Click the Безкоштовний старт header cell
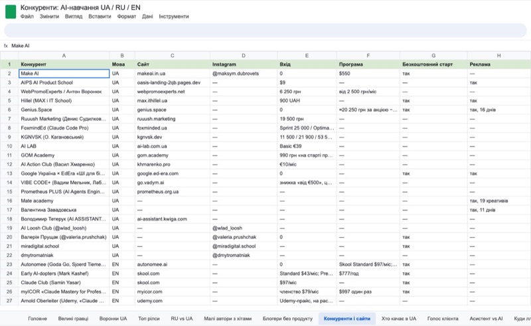This screenshot has width=531, height=326. tap(433, 64)
